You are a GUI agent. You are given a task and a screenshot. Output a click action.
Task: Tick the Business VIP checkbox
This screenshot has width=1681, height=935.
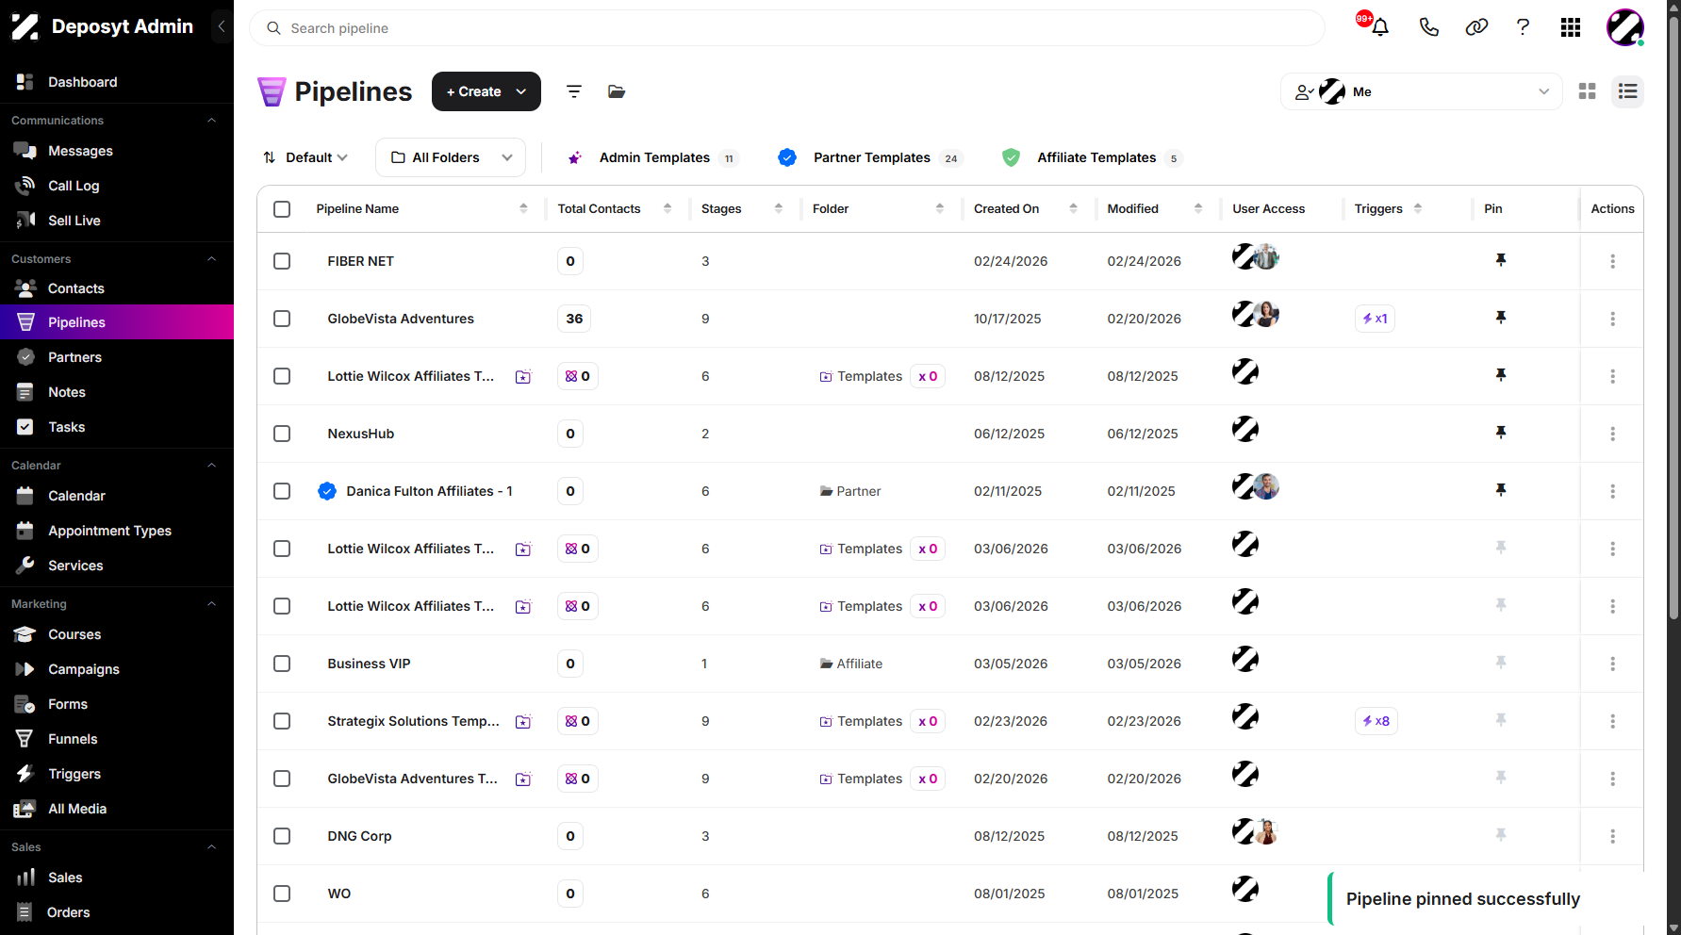click(x=282, y=664)
